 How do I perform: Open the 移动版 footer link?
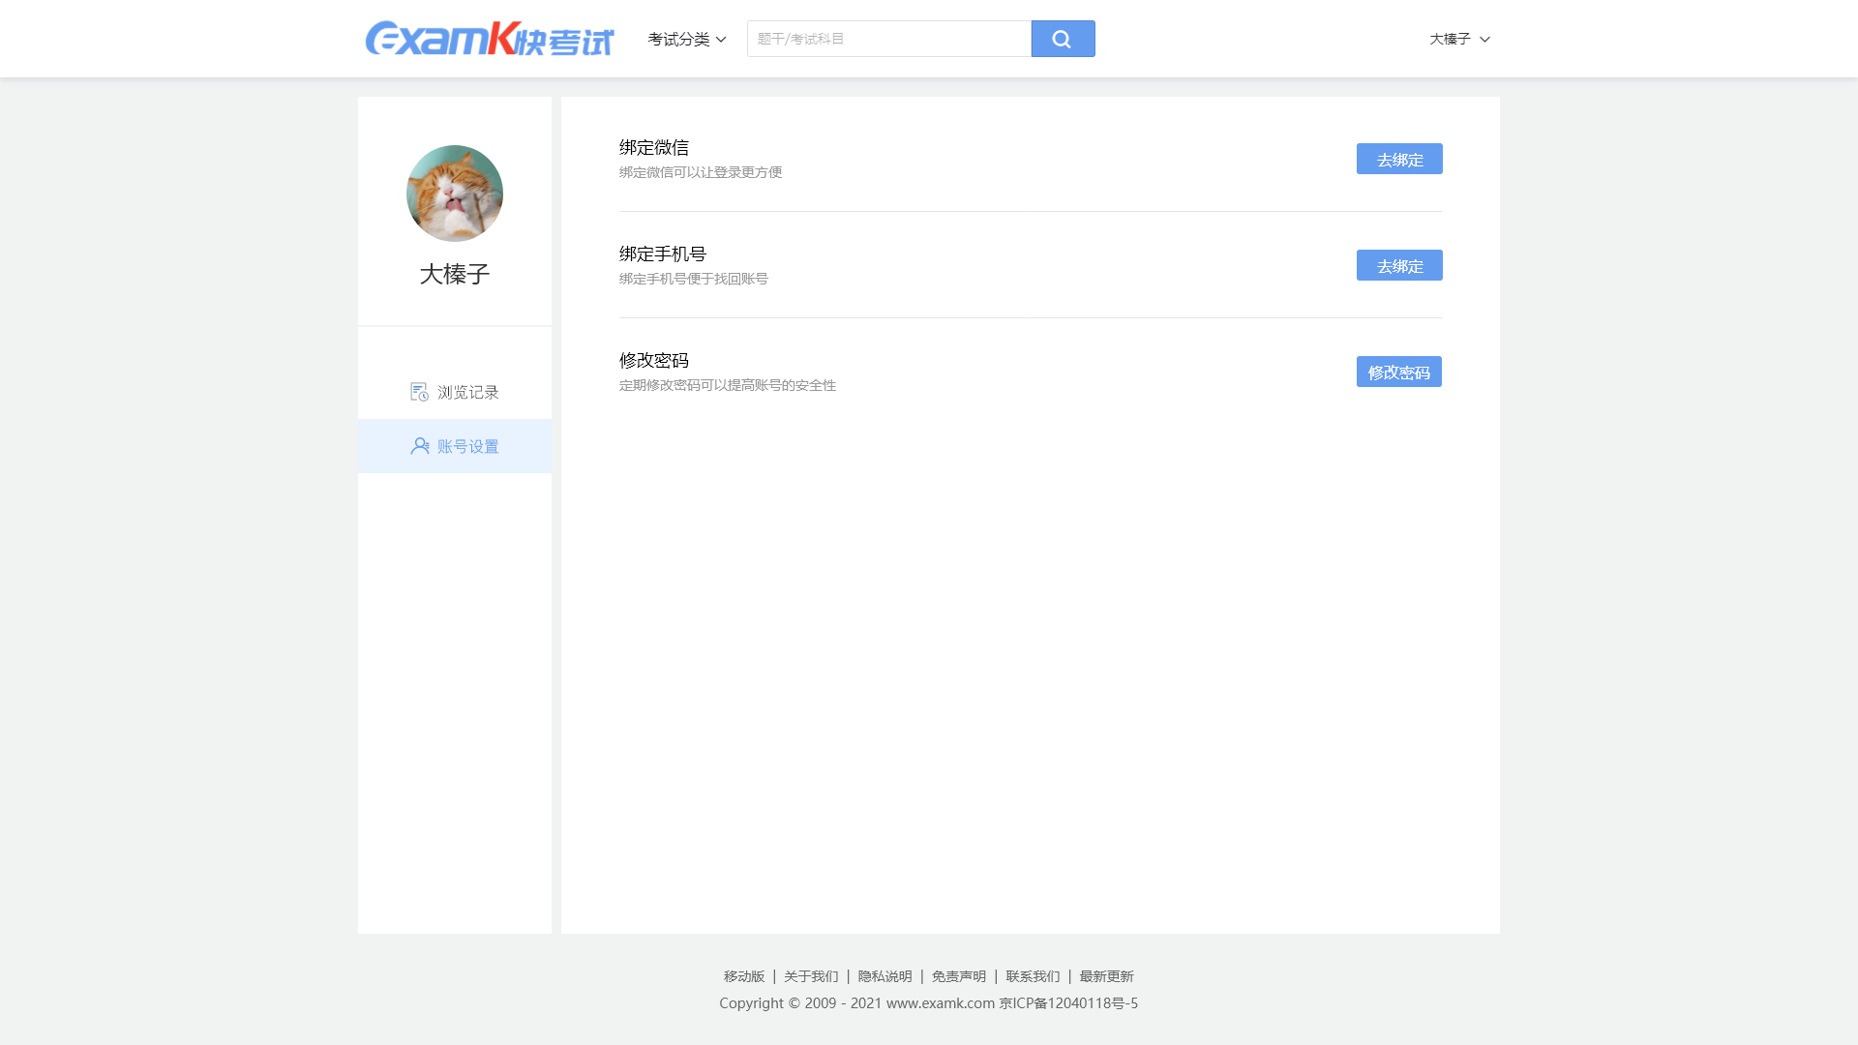point(744,976)
